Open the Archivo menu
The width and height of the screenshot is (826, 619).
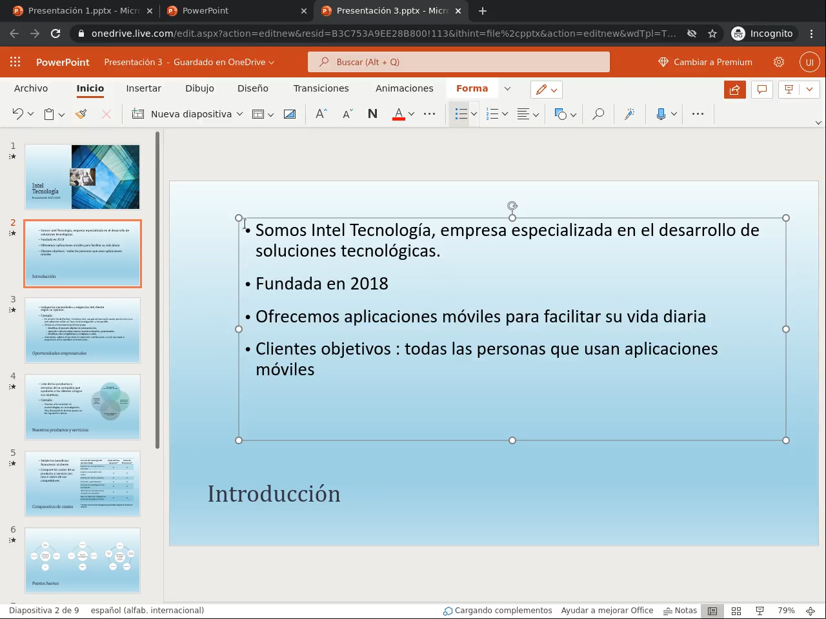point(31,88)
